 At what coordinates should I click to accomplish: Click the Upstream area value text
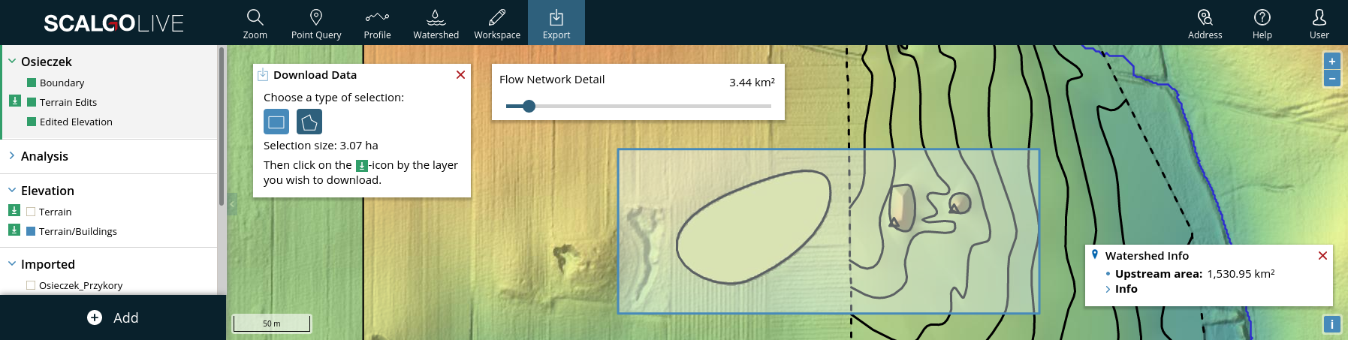coord(1241,274)
